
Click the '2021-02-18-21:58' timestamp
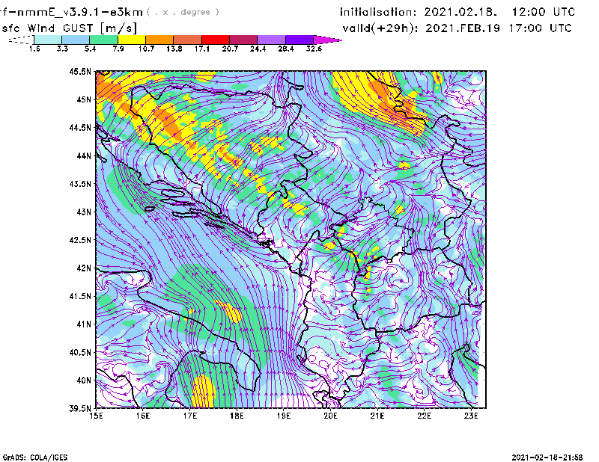point(547,458)
